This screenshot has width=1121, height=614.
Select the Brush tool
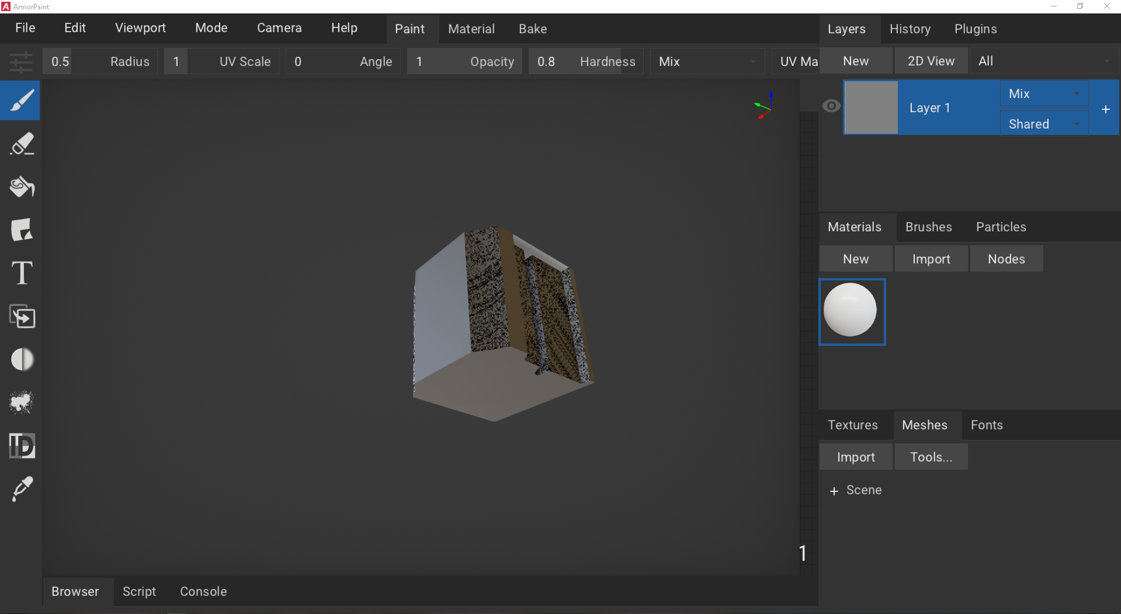point(20,100)
